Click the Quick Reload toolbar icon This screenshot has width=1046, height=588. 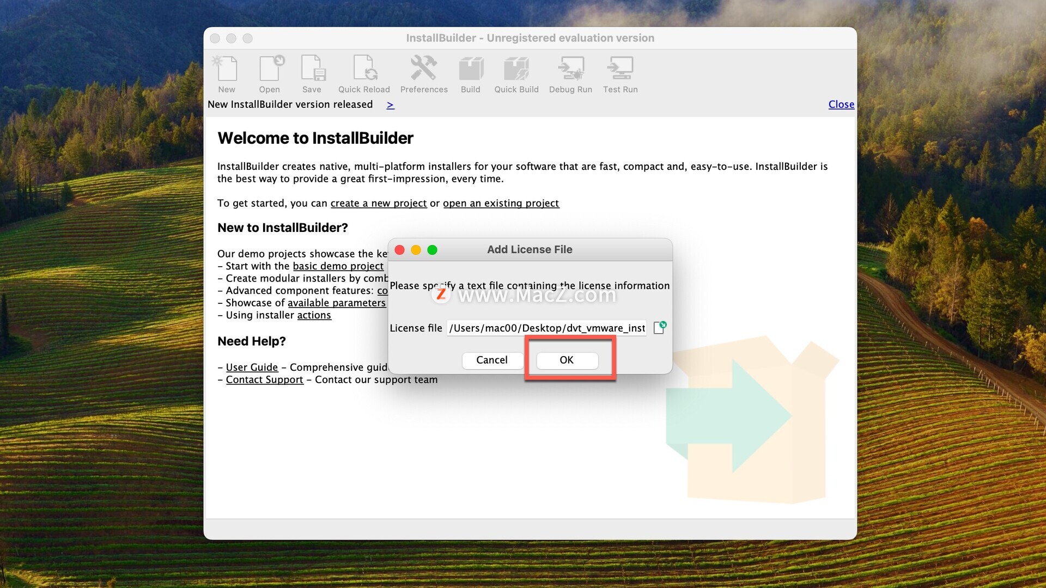click(x=364, y=75)
